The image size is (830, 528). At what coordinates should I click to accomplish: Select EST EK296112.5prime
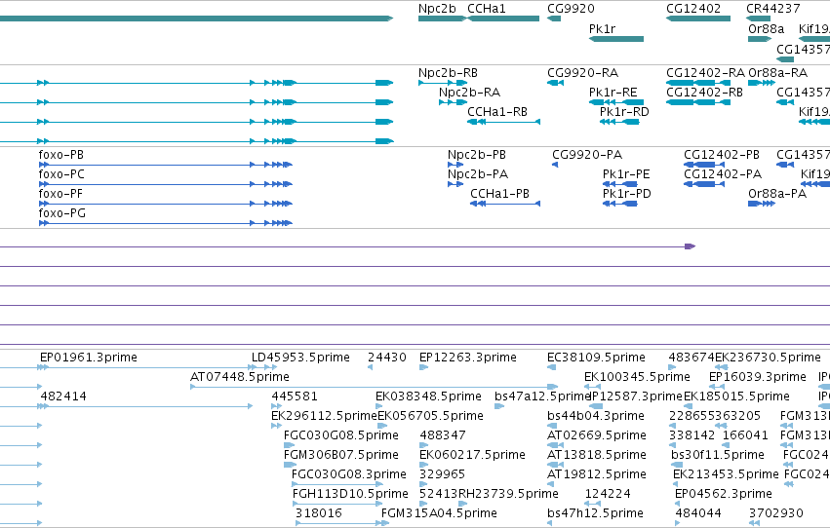[x=324, y=417]
